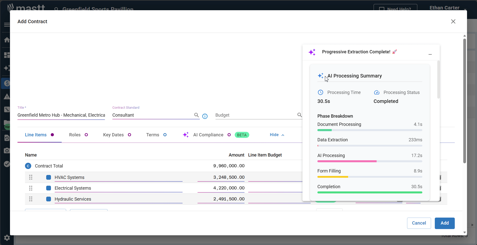Viewport: 477px width, 245px height.
Task: Open the Contract Standard Consultant dropdown
Action: 152,115
